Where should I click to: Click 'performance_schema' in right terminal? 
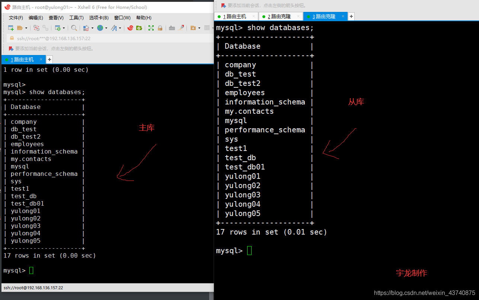265,130
